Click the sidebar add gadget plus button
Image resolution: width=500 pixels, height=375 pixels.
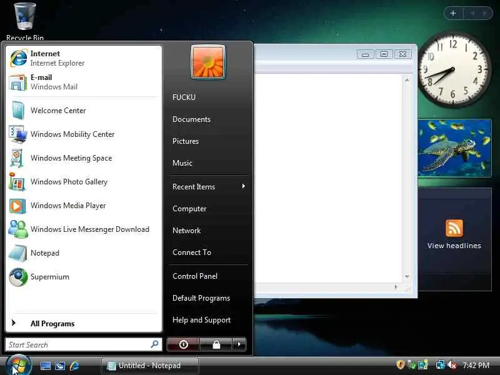(453, 13)
